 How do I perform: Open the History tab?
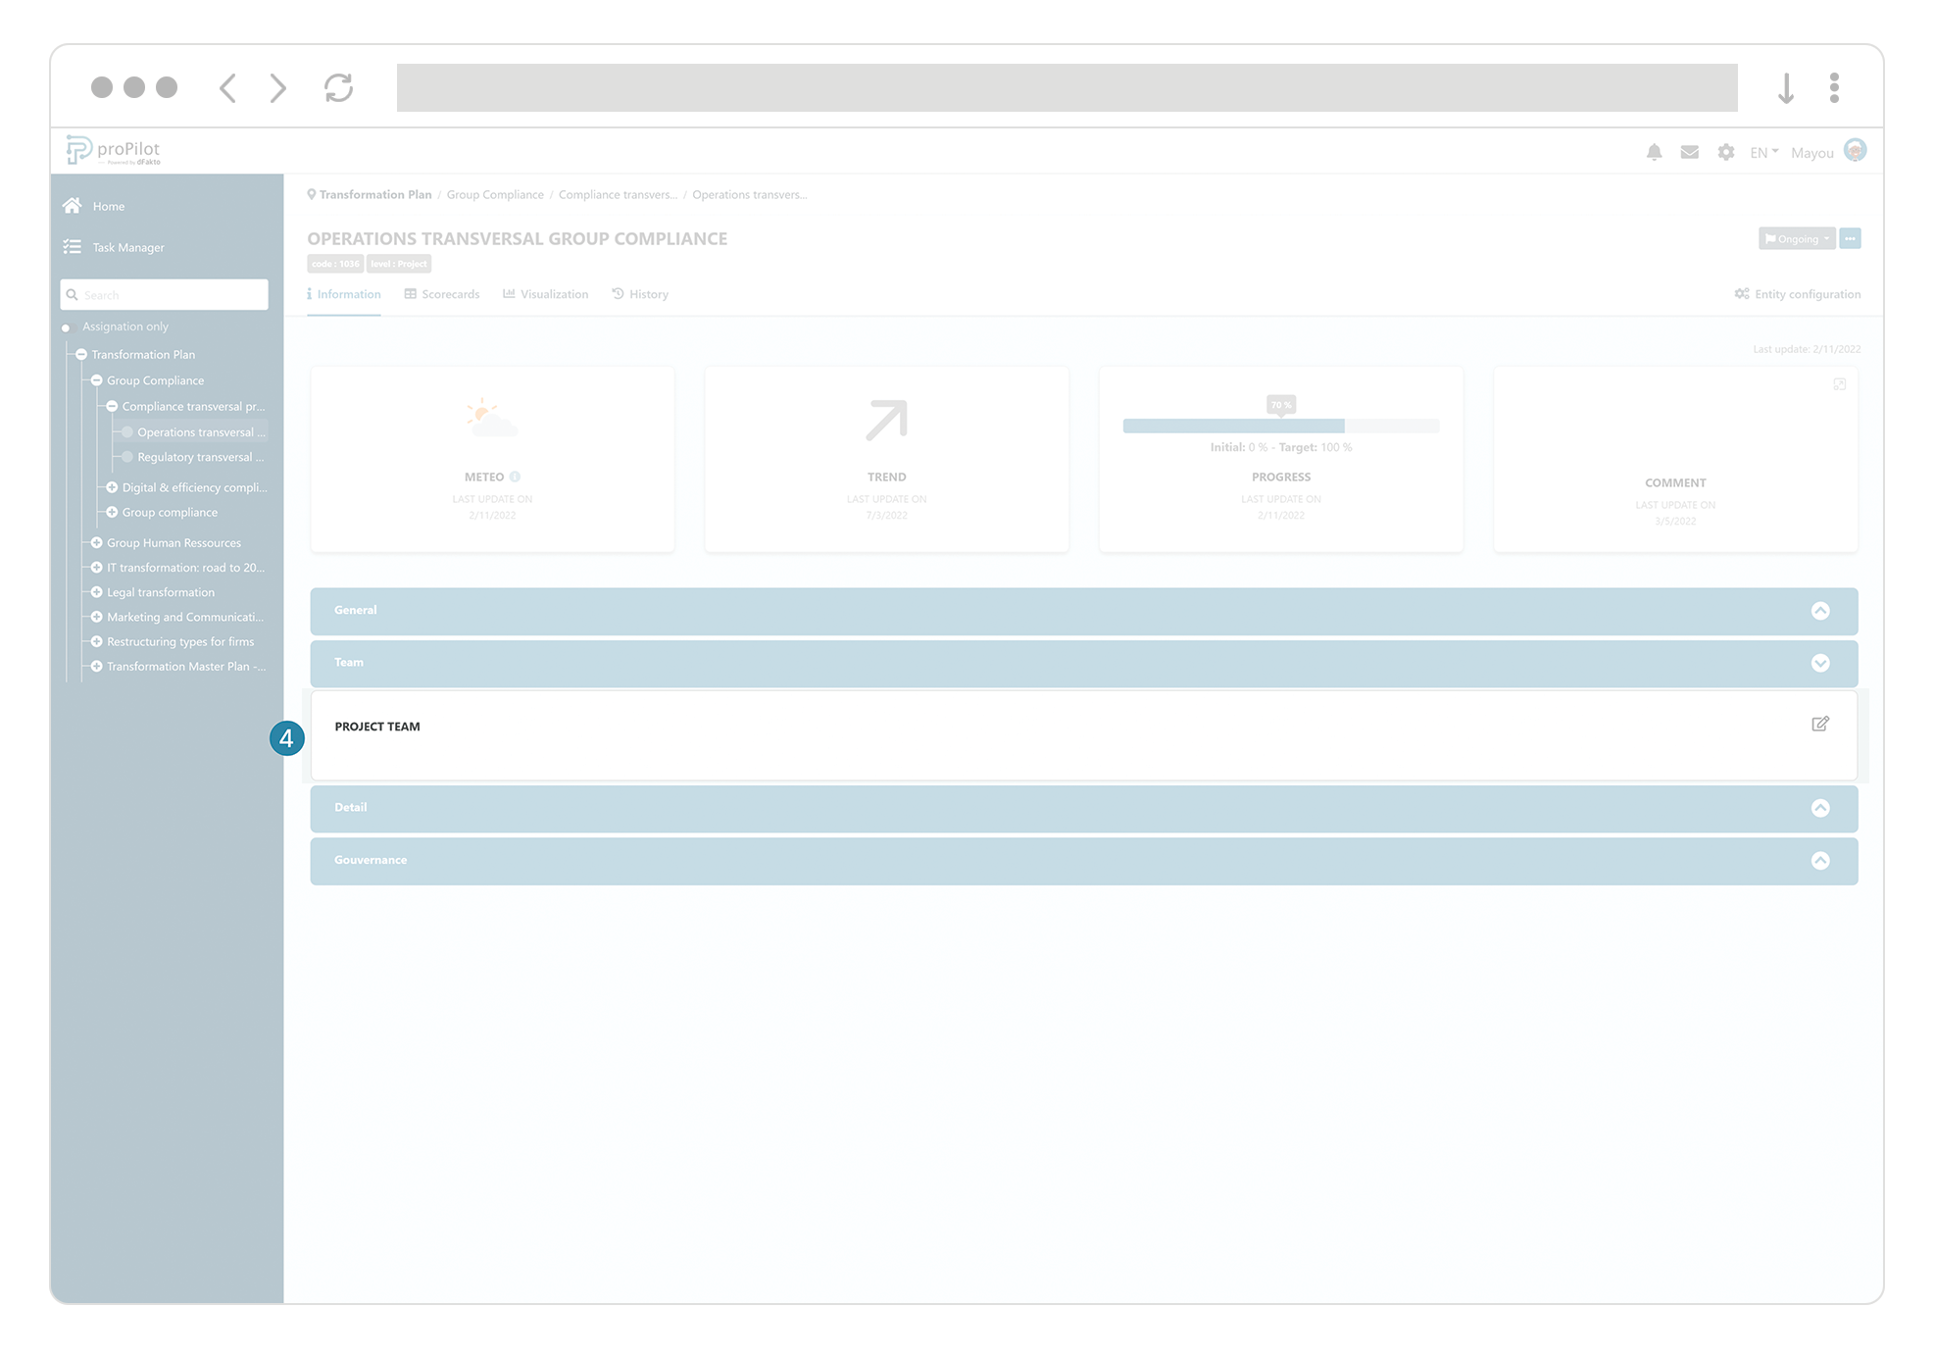click(x=648, y=293)
